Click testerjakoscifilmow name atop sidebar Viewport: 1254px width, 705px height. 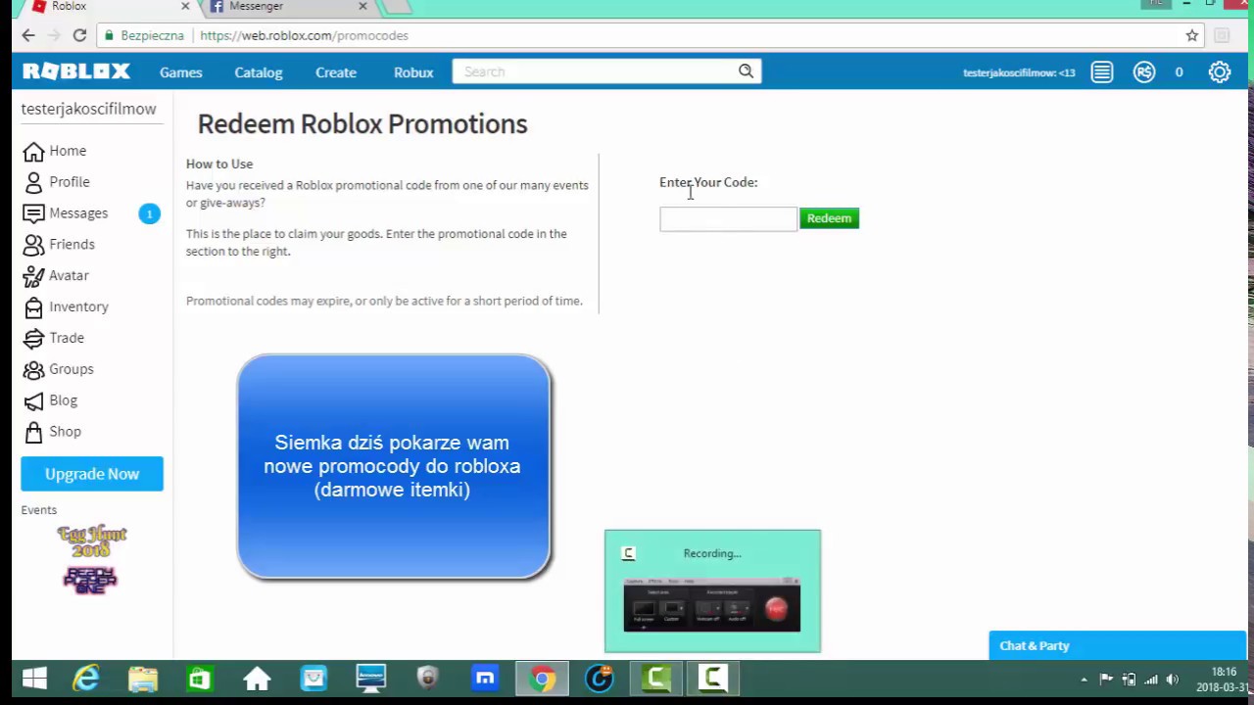89,109
